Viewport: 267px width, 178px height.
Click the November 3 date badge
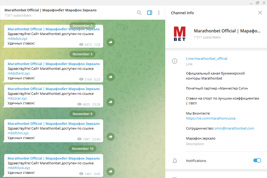coord(82,54)
